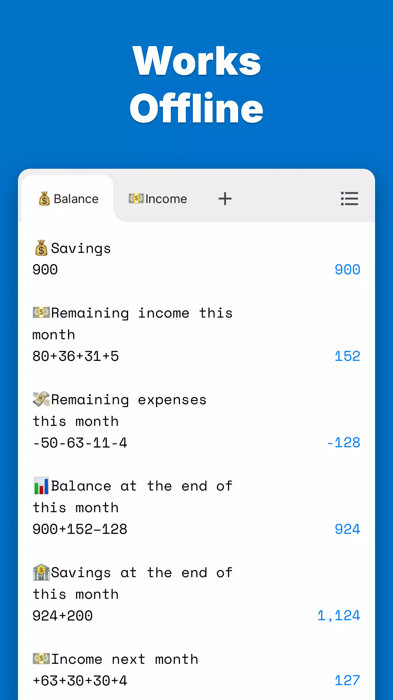The width and height of the screenshot is (393, 700).
Task: Edit the 924+200 expression
Action: (x=63, y=615)
